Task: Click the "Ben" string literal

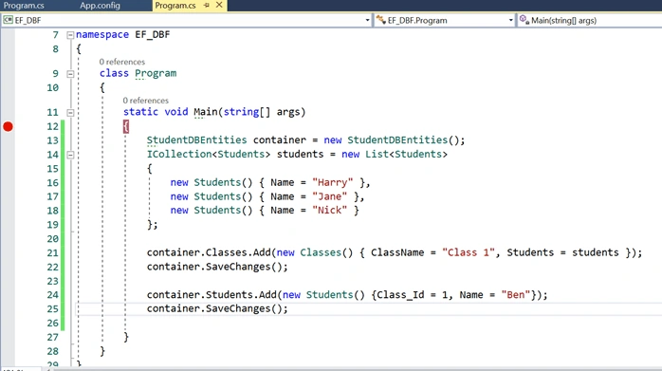Action: point(516,295)
